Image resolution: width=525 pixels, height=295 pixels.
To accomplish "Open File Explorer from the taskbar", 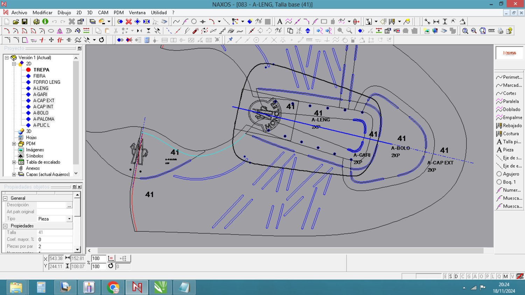I will coord(16,287).
